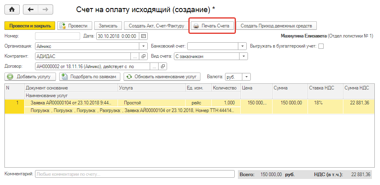The height and width of the screenshot is (185, 380).
Task: Select the quantity cell 1,000
Action: coord(226,103)
